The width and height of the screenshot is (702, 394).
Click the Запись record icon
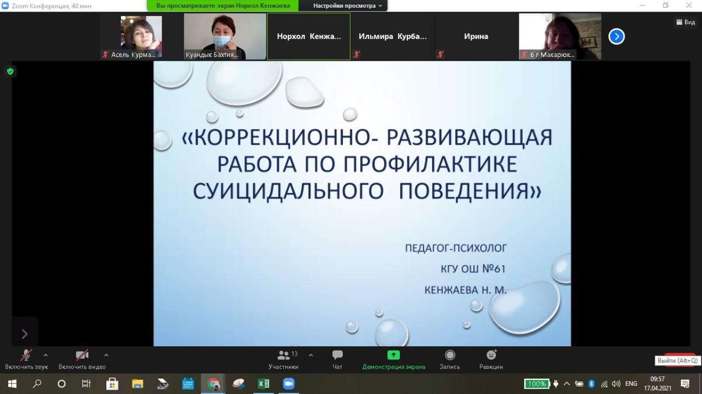click(450, 355)
